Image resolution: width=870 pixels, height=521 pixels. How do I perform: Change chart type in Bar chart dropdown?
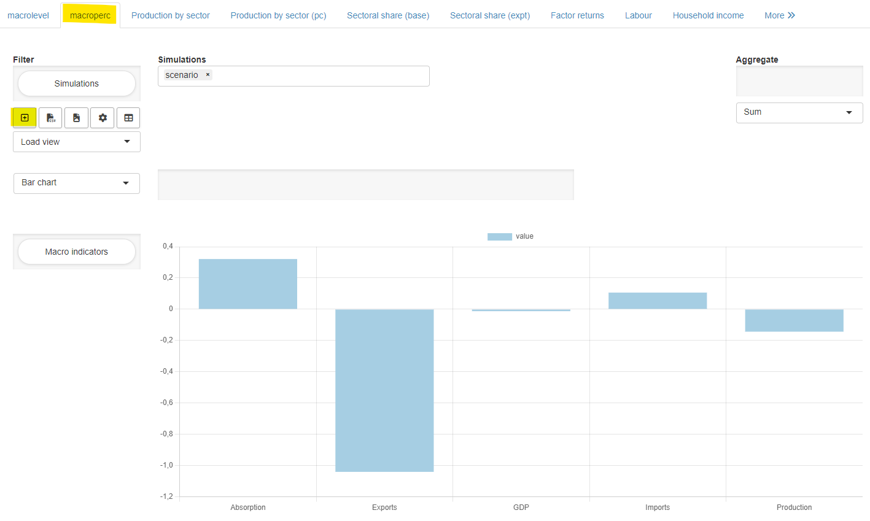pyautogui.click(x=76, y=183)
